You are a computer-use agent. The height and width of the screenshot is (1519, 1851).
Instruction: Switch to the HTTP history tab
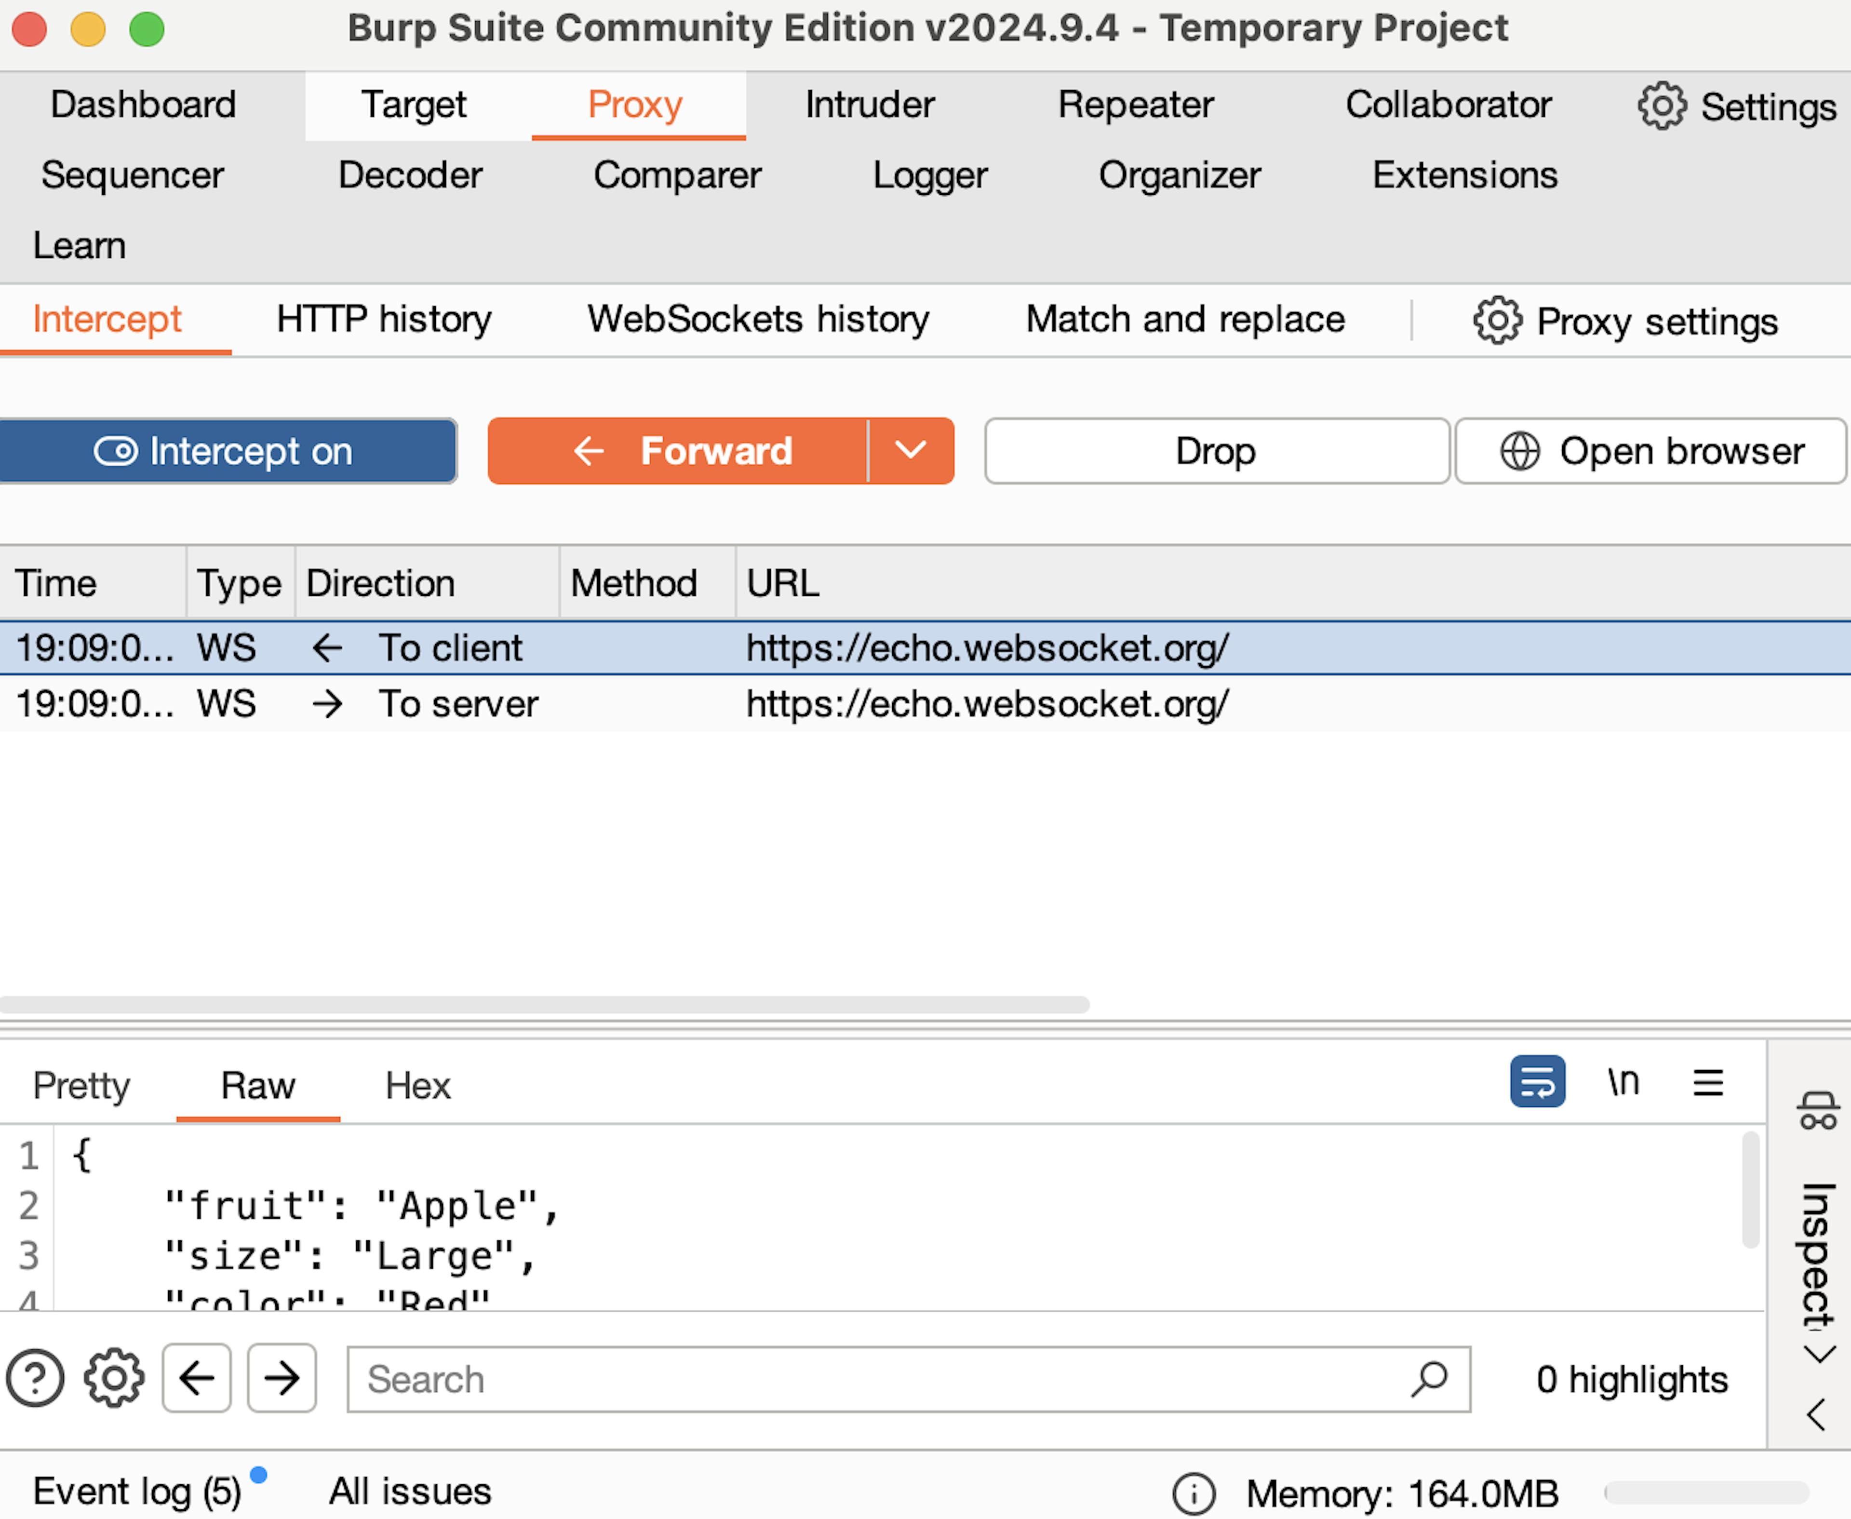pyautogui.click(x=383, y=320)
